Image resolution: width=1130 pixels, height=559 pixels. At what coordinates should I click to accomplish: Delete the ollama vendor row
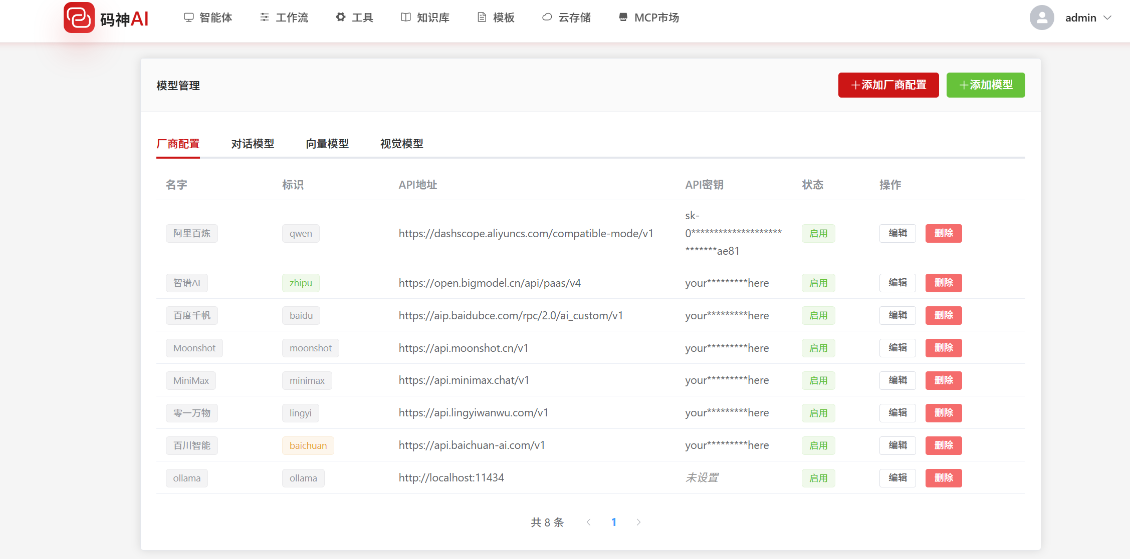click(943, 478)
